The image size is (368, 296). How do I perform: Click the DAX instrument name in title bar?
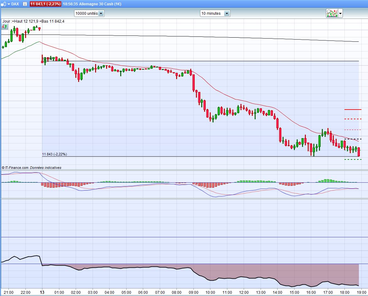pyautogui.click(x=15, y=4)
